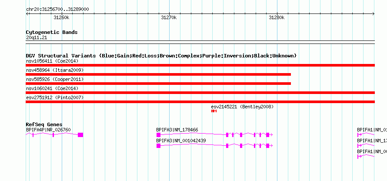
Task: Click the 20q11.21 cytogenetic band line
Action: tap(200, 42)
